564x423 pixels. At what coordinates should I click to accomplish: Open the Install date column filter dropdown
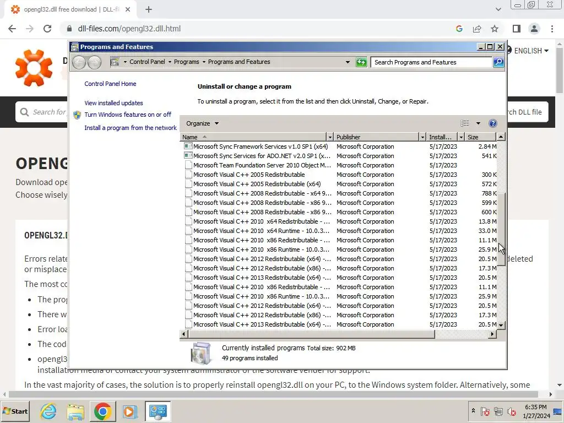pos(461,137)
